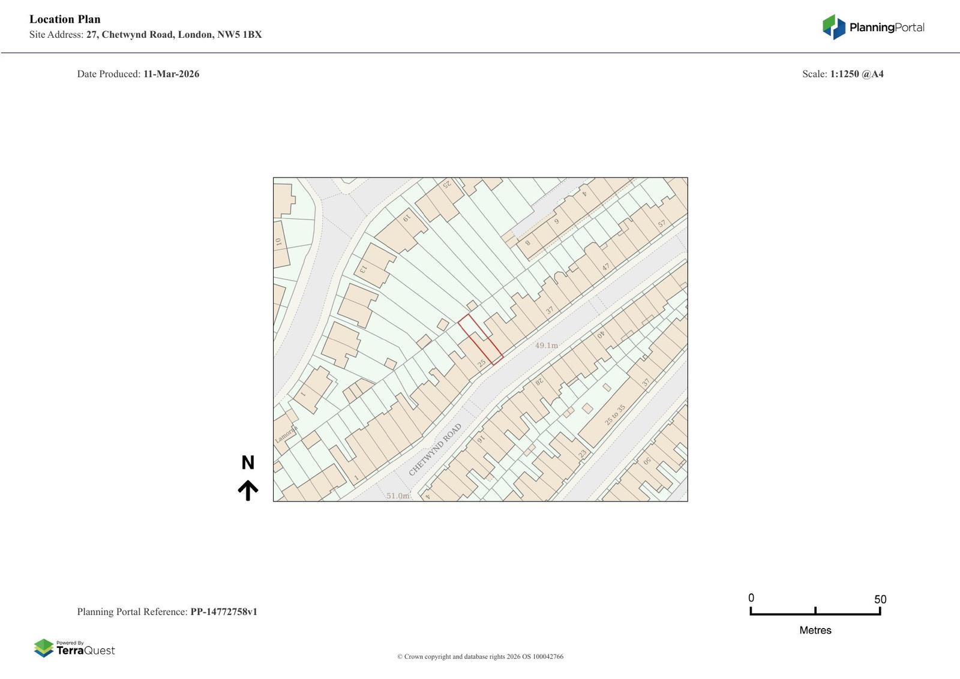Click site address 27, Chetwynd Road text
Image resolution: width=960 pixels, height=679 pixels.
coord(174,34)
